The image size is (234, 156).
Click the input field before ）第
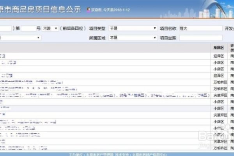(x=6, y=28)
